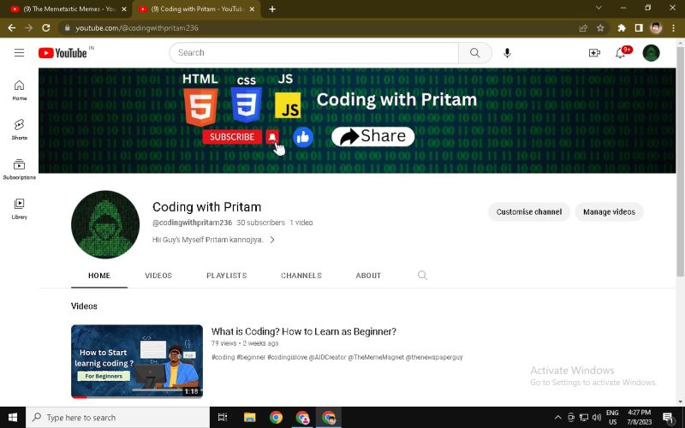Bookmark this page with star icon

(600, 28)
